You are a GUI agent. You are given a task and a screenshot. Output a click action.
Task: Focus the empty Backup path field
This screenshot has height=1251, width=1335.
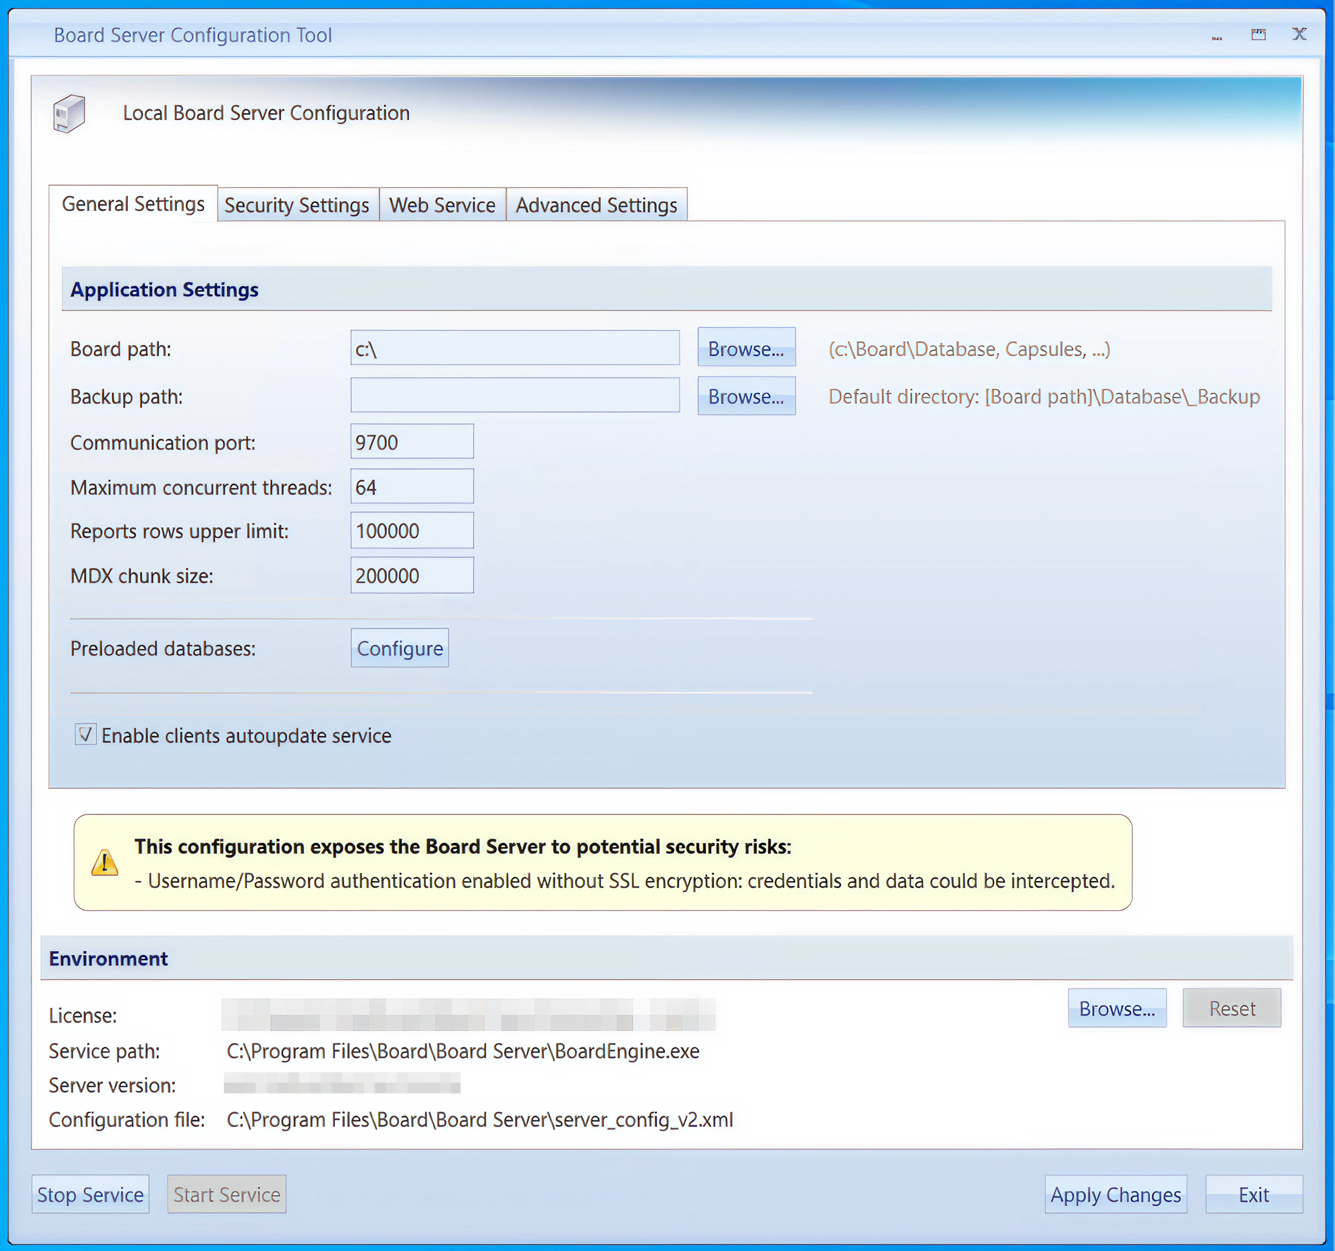coord(515,395)
